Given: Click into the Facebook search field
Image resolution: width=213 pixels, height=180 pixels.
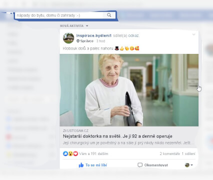Looking at the screenshot, I should 65,15.
